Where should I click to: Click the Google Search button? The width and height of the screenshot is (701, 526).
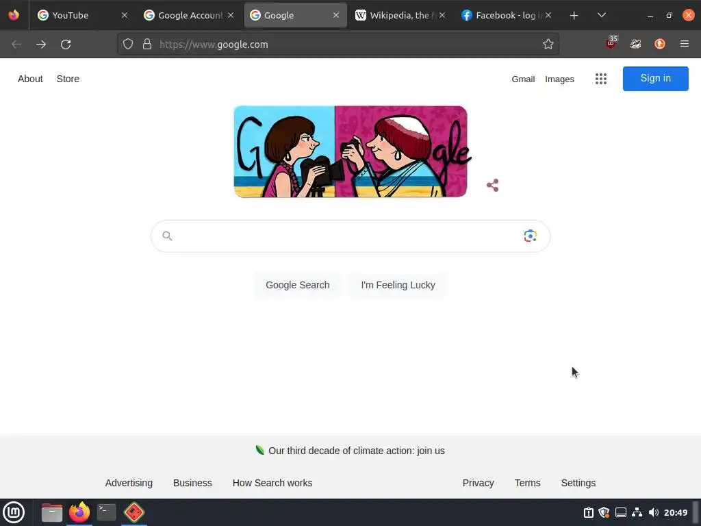(297, 285)
